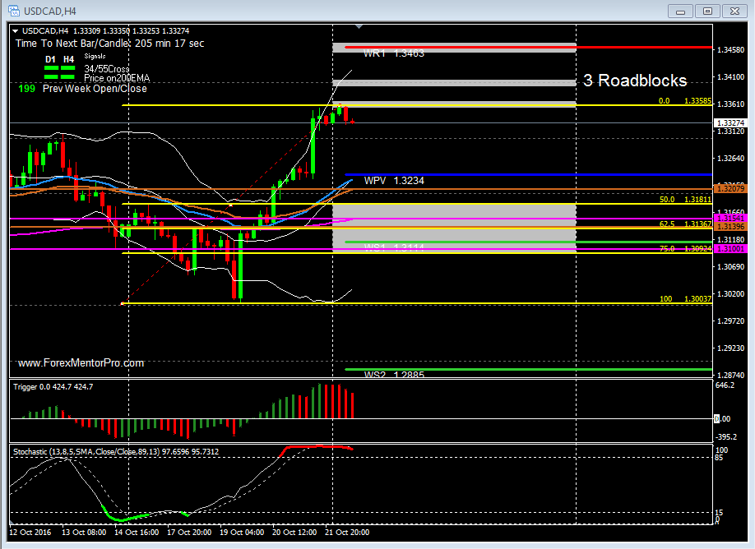The image size is (755, 549).
Task: Click the orange 1.32079 price tag
Action: point(730,188)
